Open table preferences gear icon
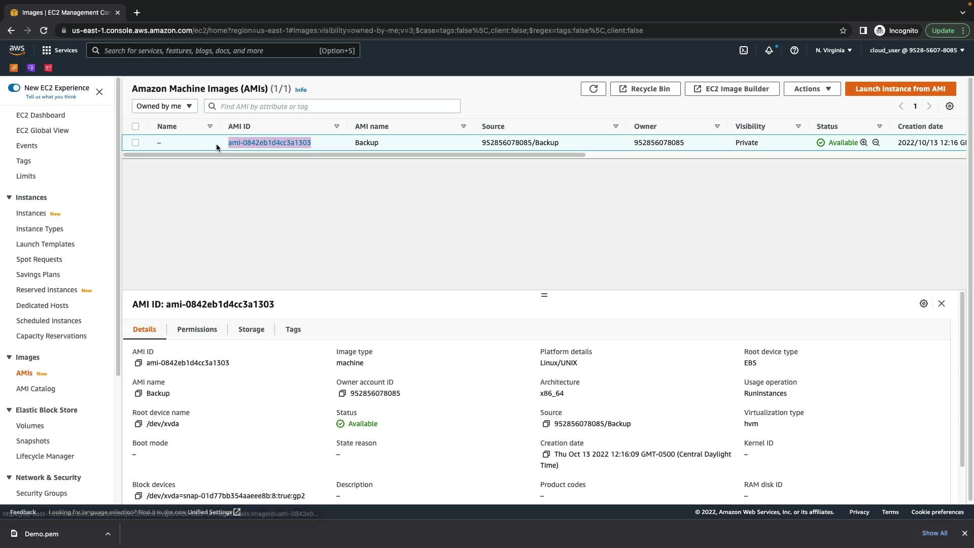The height and width of the screenshot is (548, 974). 950,106
